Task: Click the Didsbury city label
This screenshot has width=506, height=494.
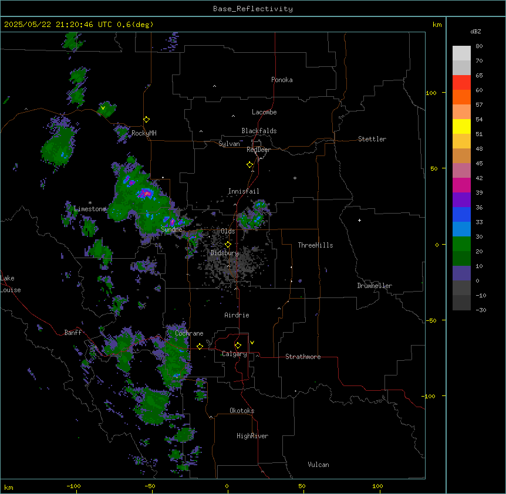Action: (x=225, y=253)
